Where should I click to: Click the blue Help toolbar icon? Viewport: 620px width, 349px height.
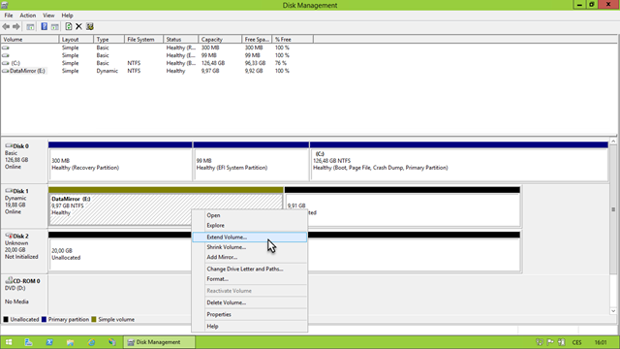(x=44, y=26)
